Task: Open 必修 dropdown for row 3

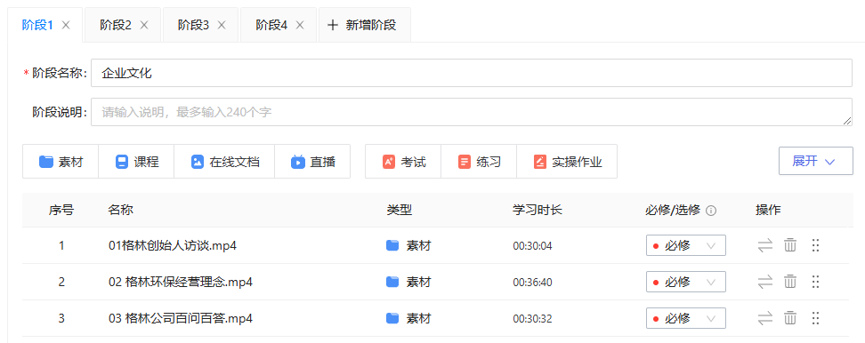Action: [686, 318]
